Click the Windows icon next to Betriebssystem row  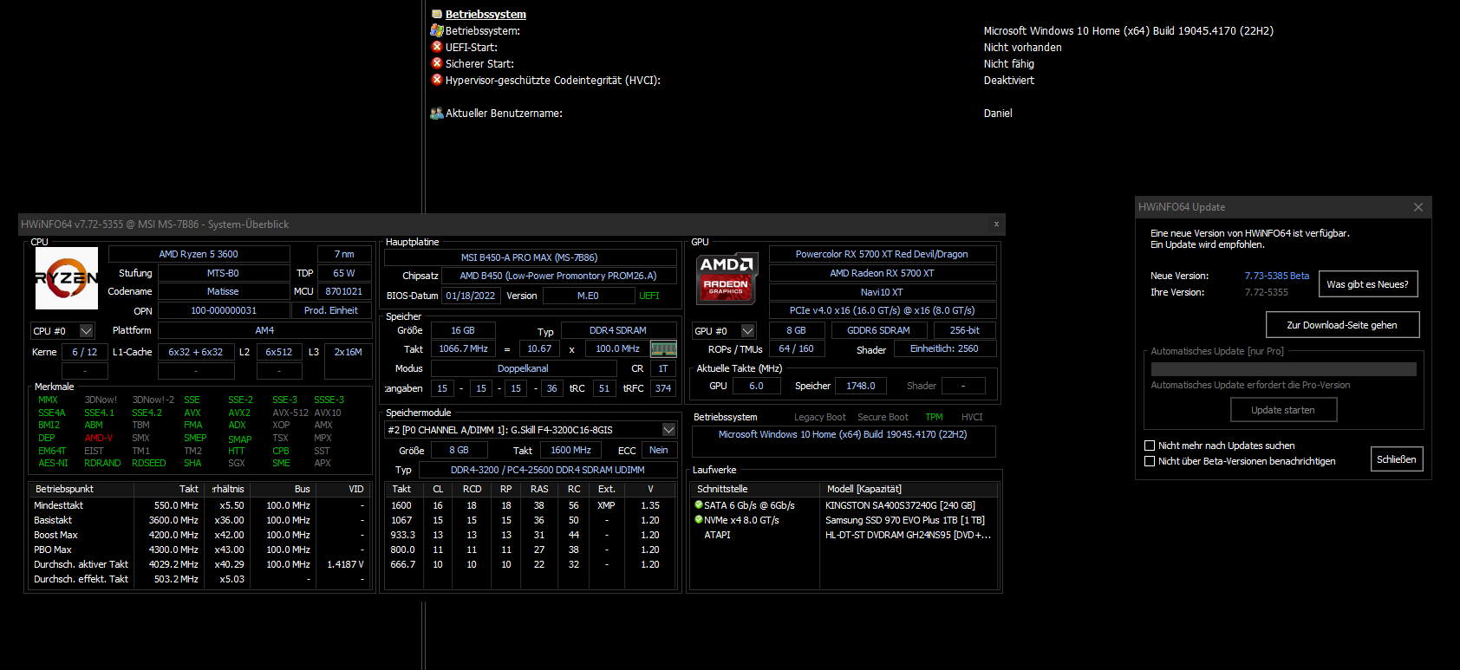pos(437,30)
